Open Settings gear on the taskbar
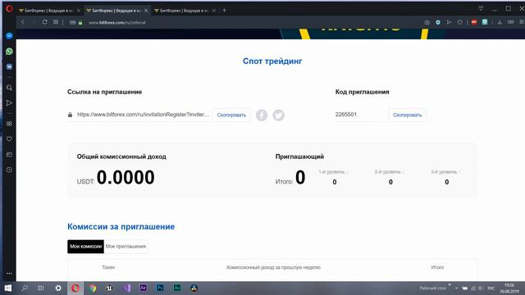Screen dimensions: 525x295 (58, 288)
